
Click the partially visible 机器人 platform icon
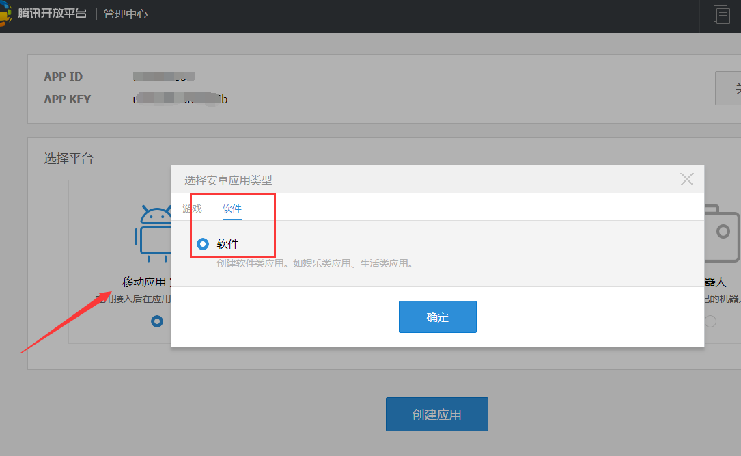point(722,232)
